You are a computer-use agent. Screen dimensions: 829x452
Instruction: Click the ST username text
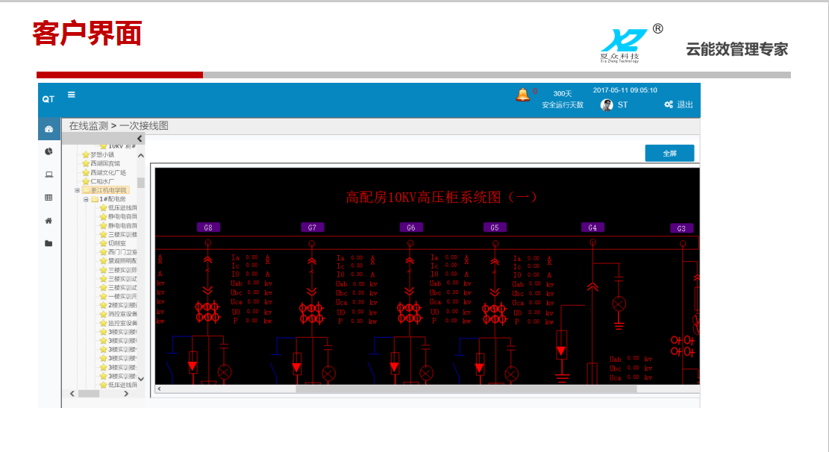click(622, 104)
